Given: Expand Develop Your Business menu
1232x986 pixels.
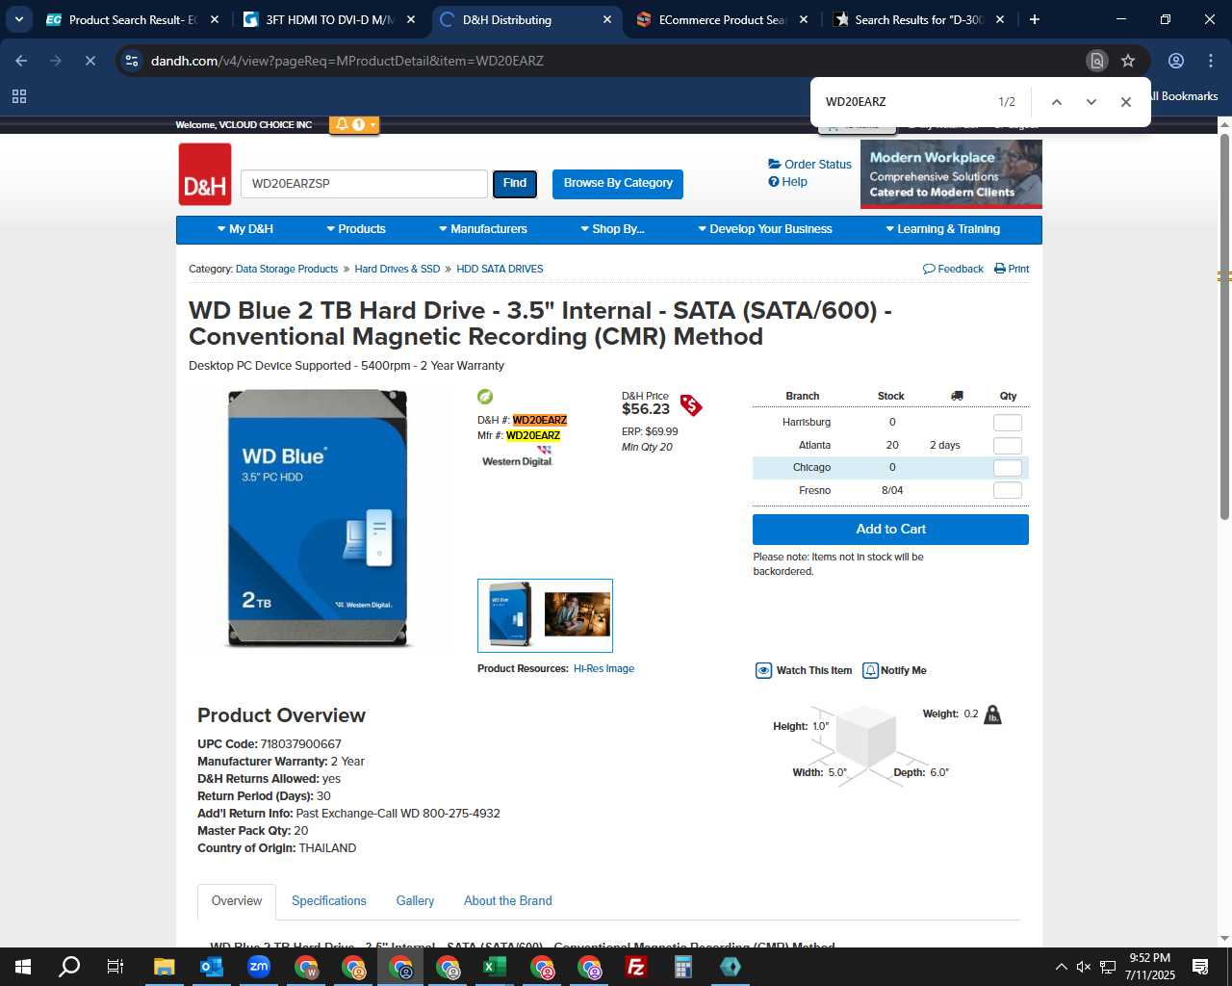Looking at the screenshot, I should click(765, 229).
